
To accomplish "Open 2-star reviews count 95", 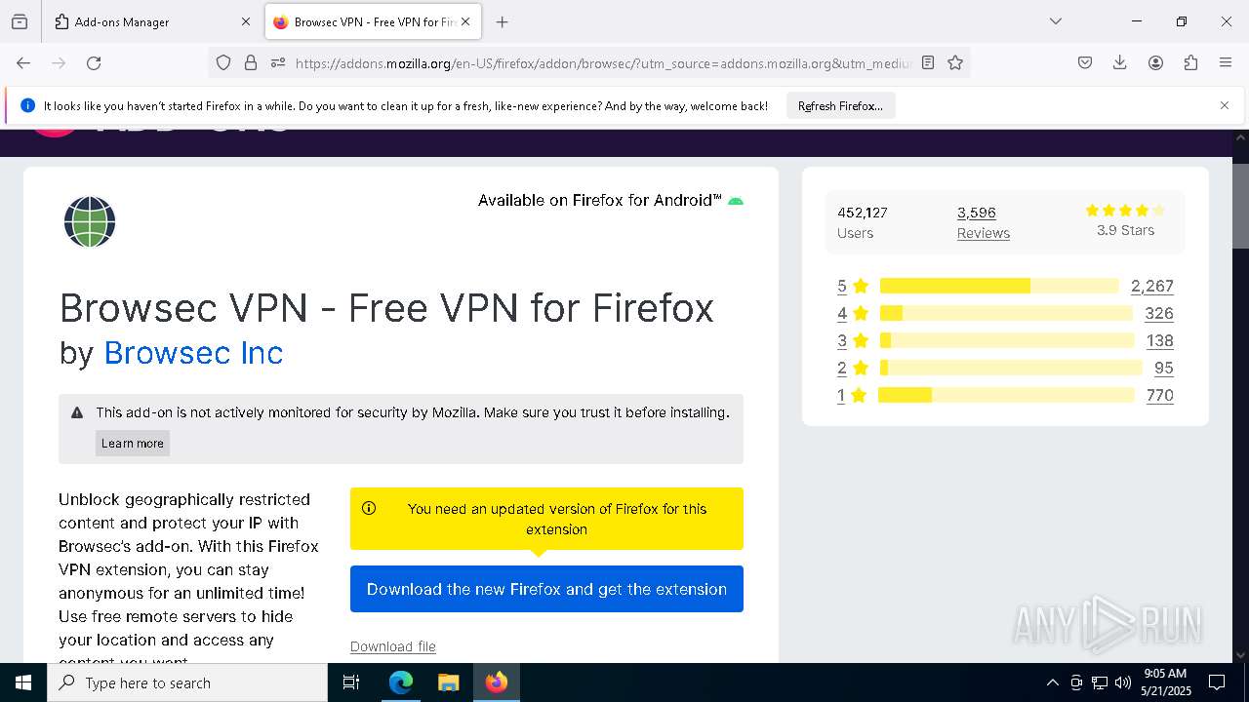I will pos(1163,368).
